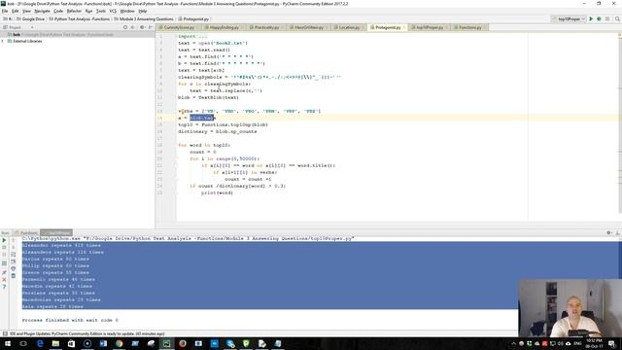Close the Protagonist.py editor tab
This screenshot has height=350, width=622.
404,27
